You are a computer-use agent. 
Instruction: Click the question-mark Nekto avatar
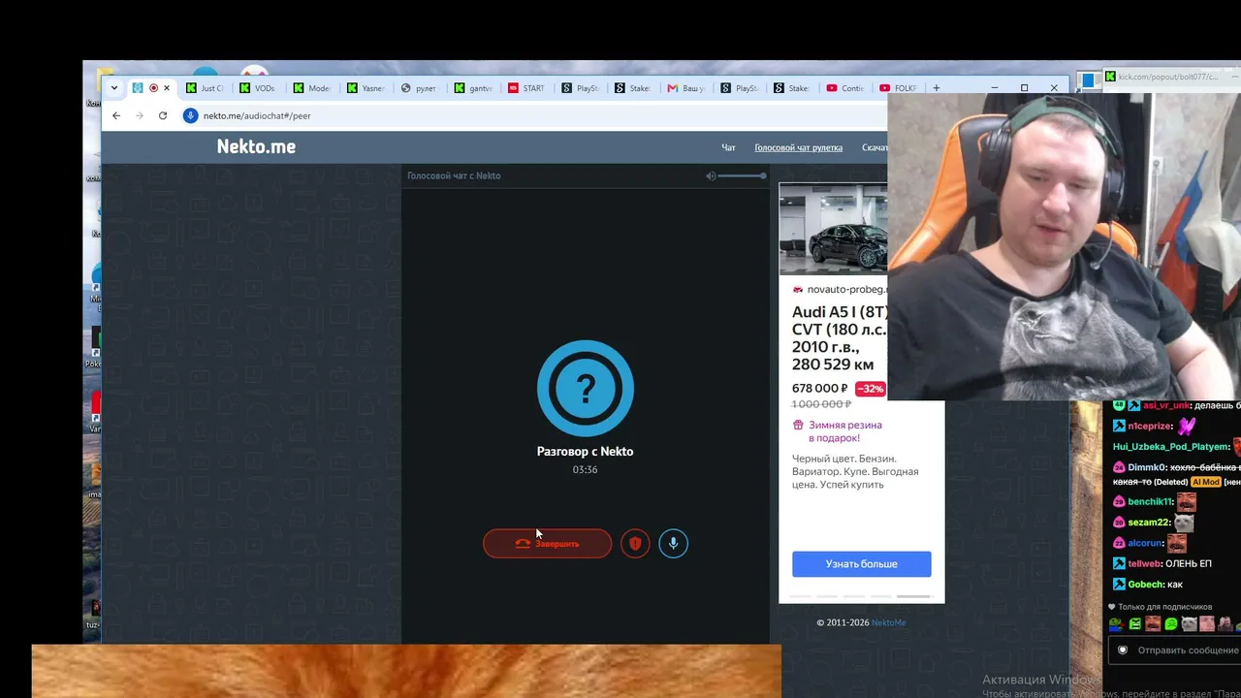click(585, 388)
